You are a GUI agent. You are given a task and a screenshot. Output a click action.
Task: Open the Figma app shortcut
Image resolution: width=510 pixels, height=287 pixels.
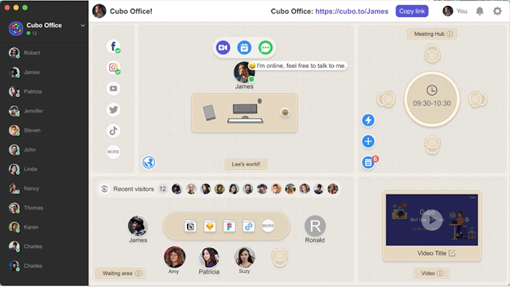pyautogui.click(x=229, y=226)
